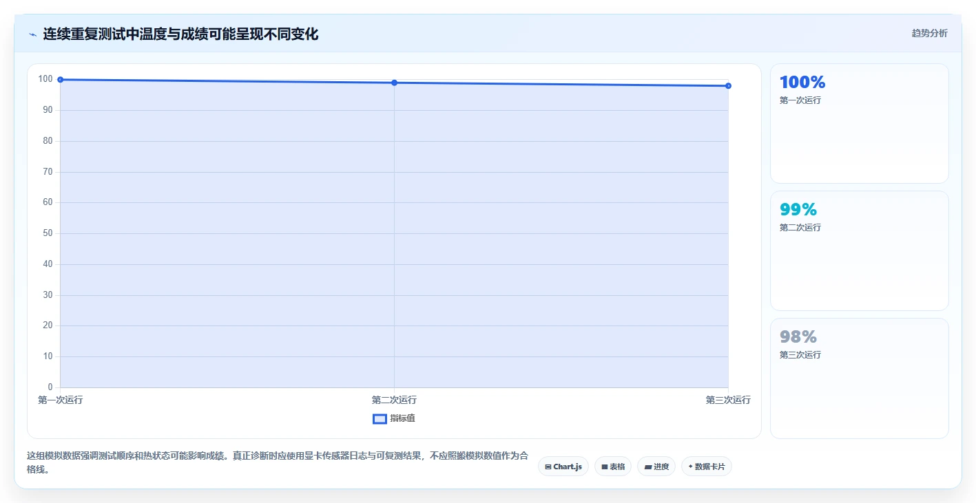Select the 进度 tag chip
Viewport: 976px width, 503px height.
coord(656,467)
